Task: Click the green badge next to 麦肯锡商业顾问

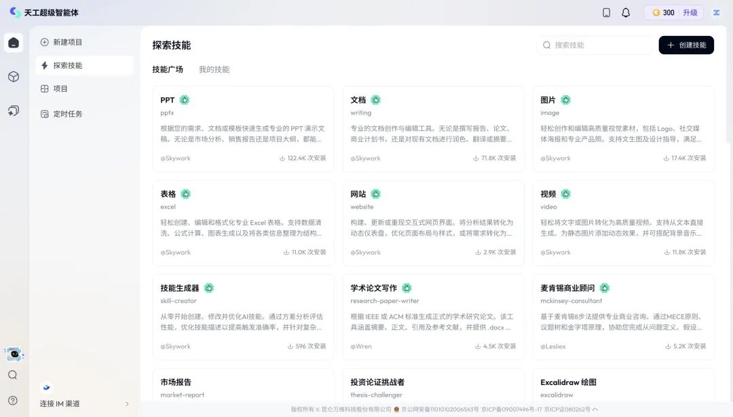Action: [x=605, y=288]
